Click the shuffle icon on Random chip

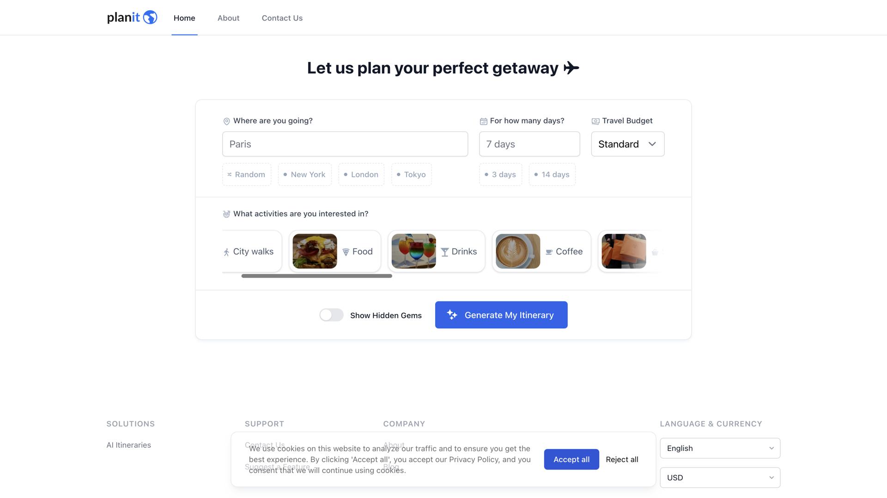230,175
